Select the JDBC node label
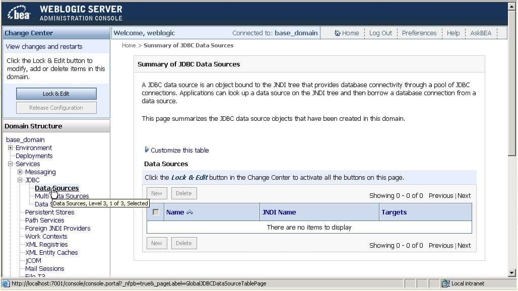Image resolution: width=518 pixels, height=291 pixels. (x=32, y=180)
